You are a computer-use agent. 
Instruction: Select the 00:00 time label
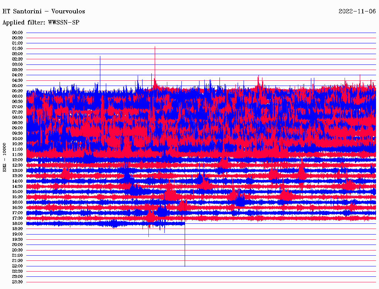(17, 33)
